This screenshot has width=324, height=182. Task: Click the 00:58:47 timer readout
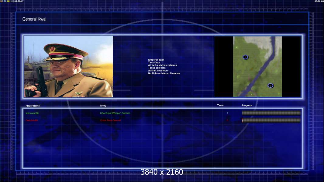pos(19,1)
